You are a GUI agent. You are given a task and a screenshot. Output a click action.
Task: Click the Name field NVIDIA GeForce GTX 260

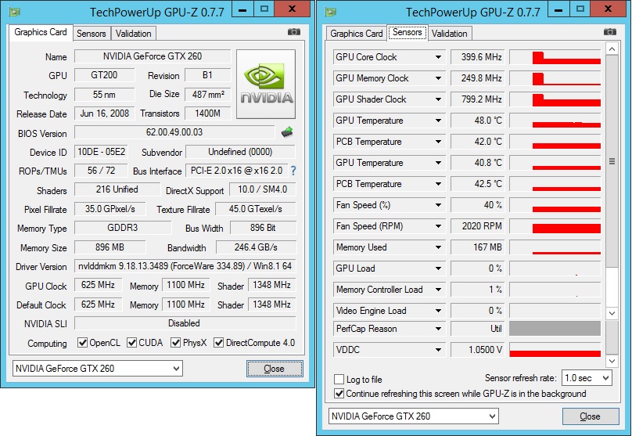click(x=153, y=56)
